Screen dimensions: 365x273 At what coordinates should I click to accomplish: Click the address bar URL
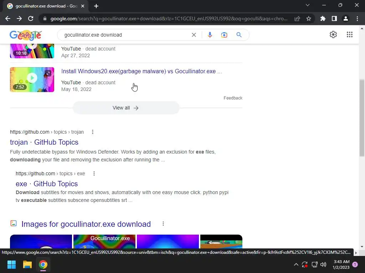click(x=169, y=18)
